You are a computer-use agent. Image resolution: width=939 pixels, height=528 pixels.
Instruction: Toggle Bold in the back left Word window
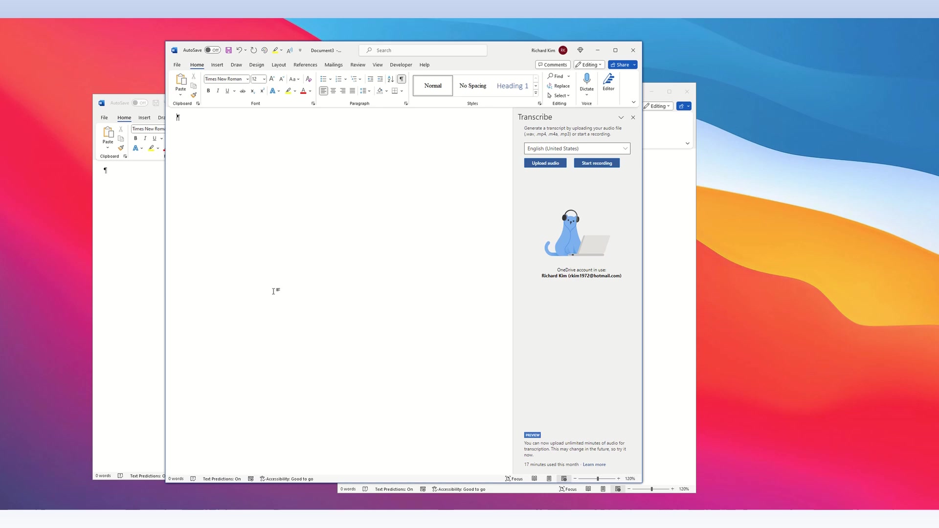(135, 138)
